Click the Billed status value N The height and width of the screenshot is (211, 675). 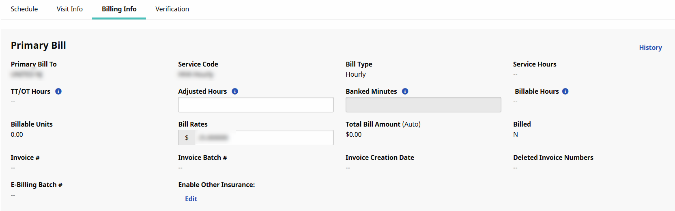click(x=516, y=135)
